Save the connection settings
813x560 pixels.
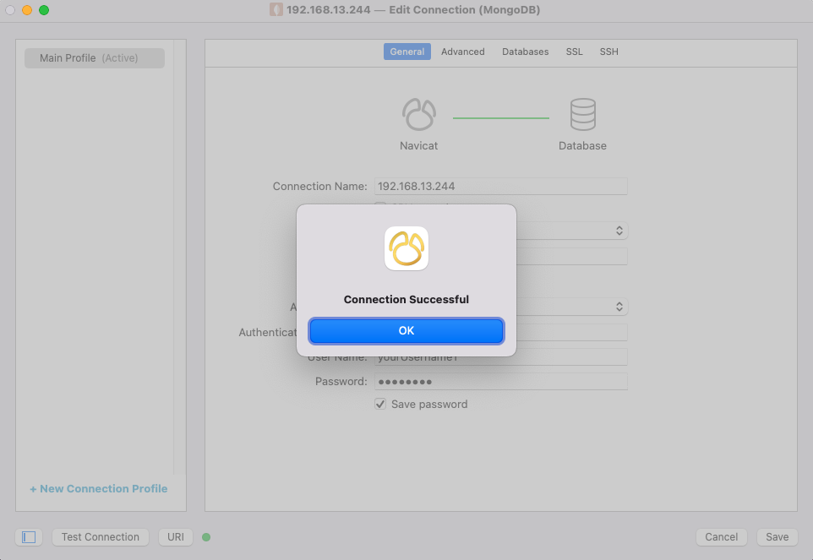click(x=778, y=536)
